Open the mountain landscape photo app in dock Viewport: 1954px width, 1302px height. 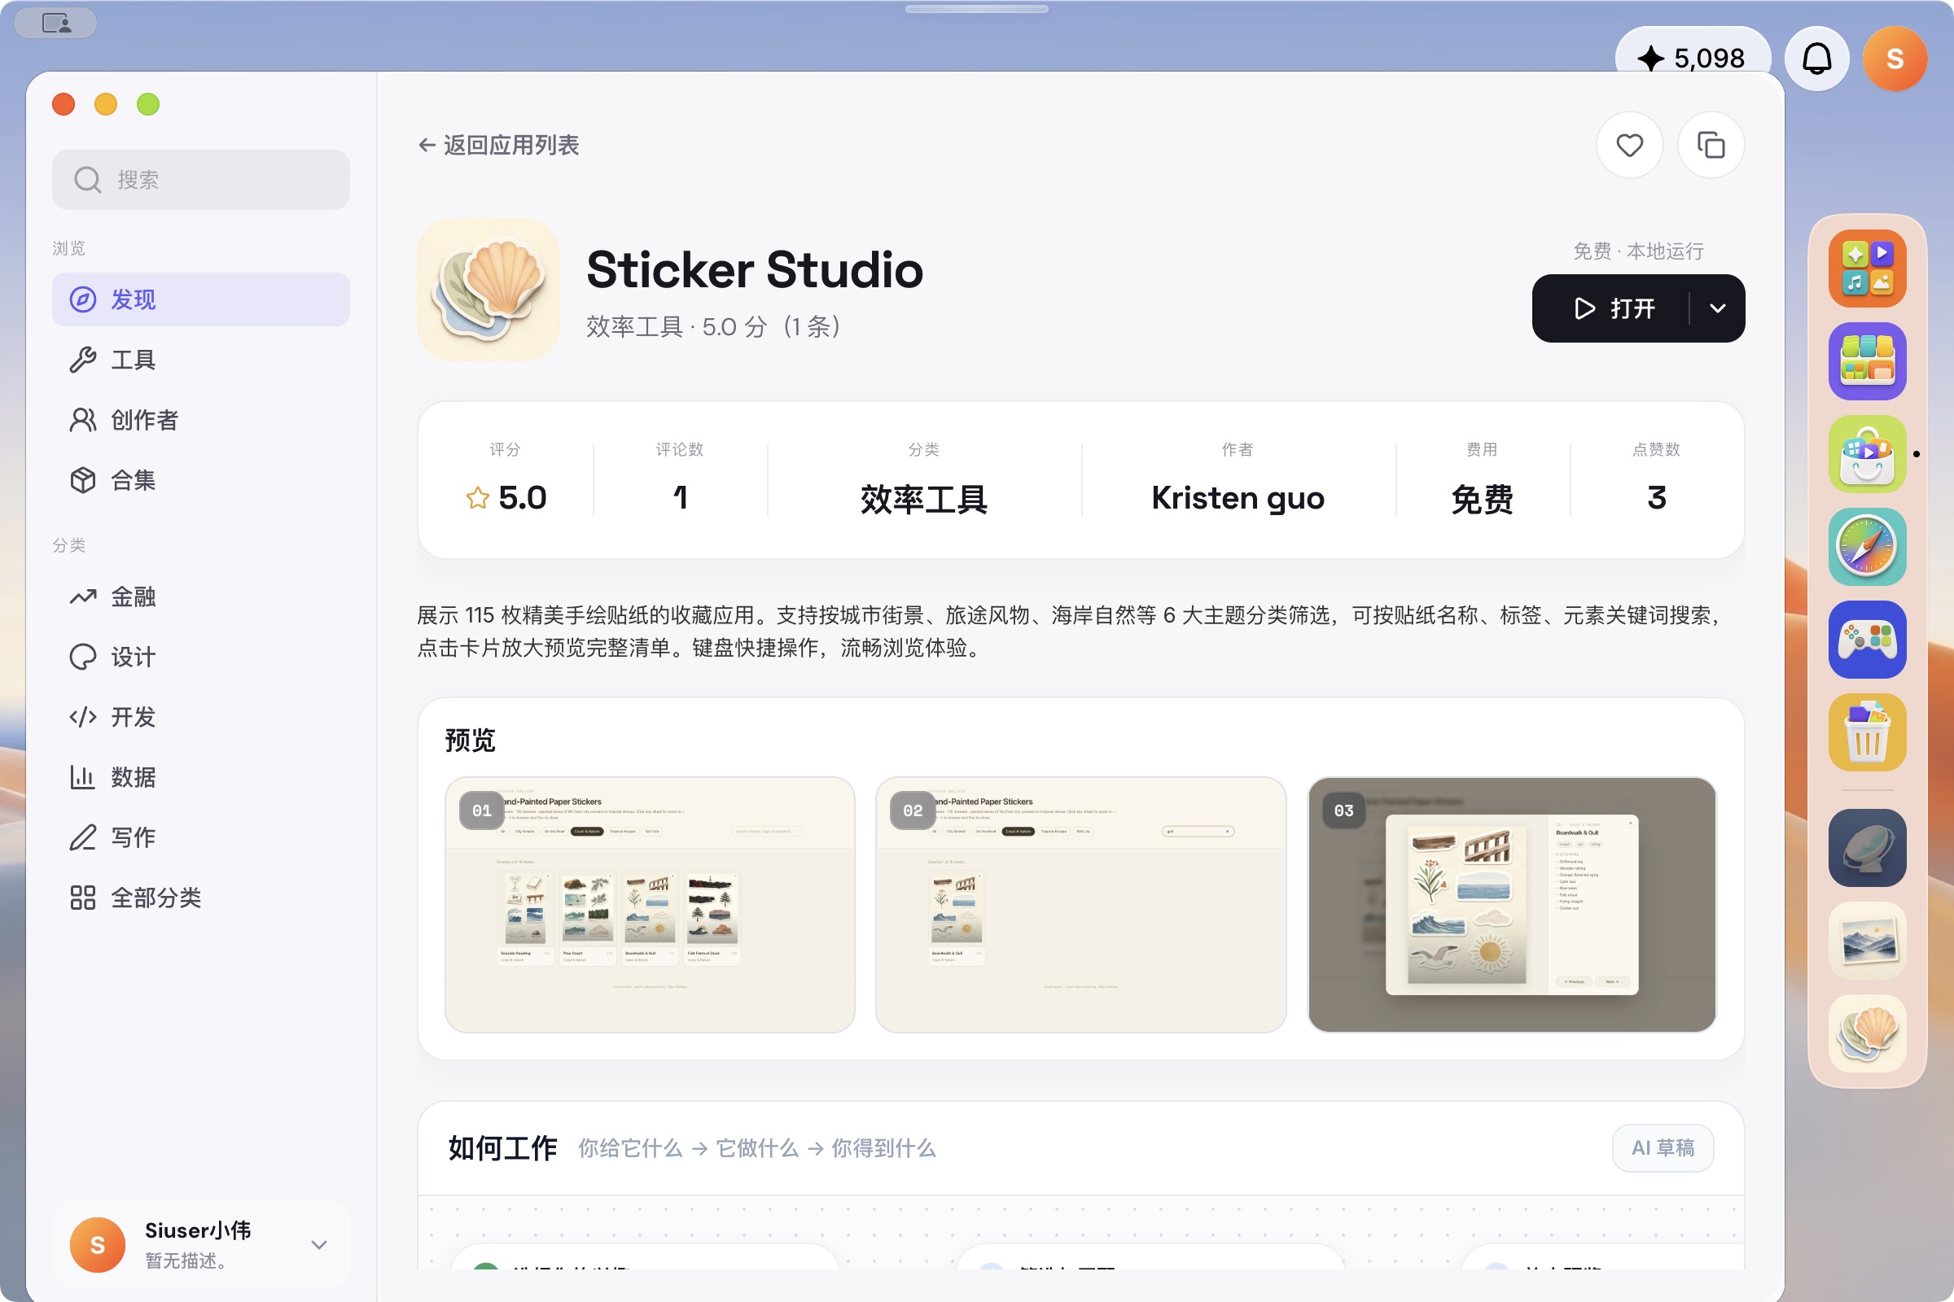(1867, 941)
